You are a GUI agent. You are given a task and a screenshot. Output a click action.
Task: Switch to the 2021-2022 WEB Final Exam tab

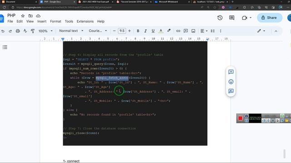pyautogui.click(x=96, y=2)
